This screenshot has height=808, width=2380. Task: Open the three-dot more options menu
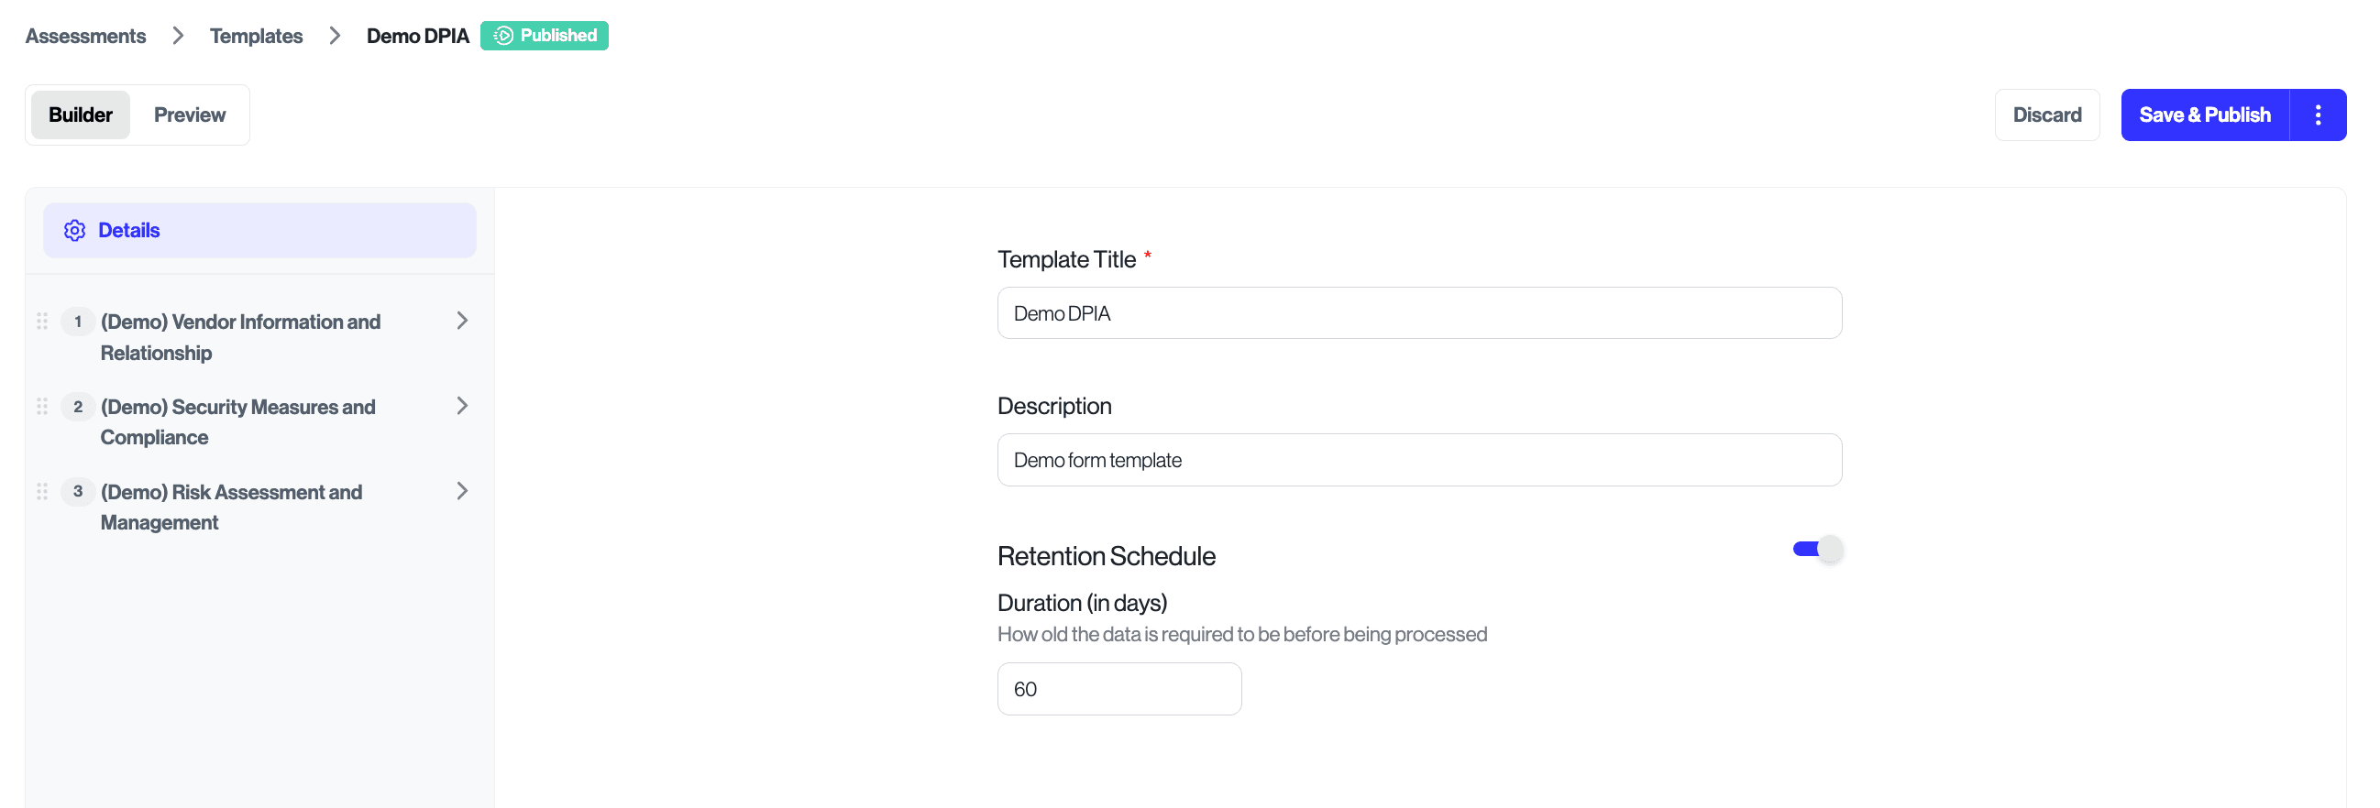pyautogui.click(x=2317, y=115)
